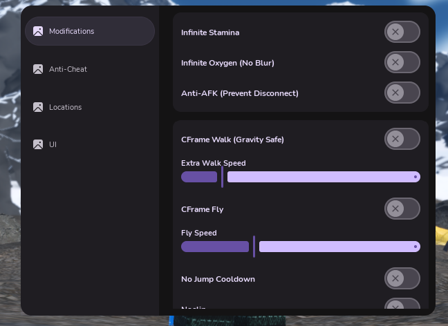Turn on No Jump Cooldown

pyautogui.click(x=402, y=278)
